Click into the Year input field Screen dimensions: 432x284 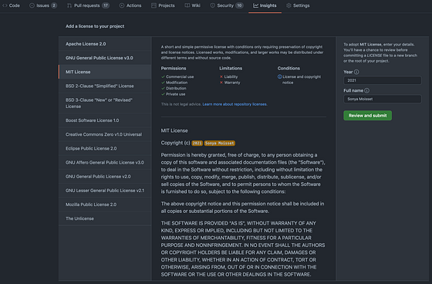[x=383, y=80]
